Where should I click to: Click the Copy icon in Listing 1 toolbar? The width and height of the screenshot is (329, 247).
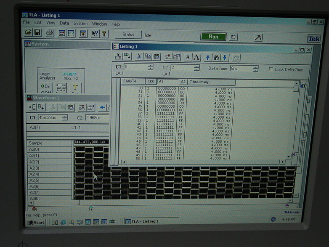point(148,56)
